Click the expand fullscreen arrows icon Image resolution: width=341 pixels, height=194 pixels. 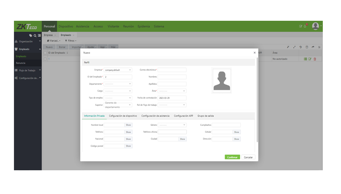[294, 47]
